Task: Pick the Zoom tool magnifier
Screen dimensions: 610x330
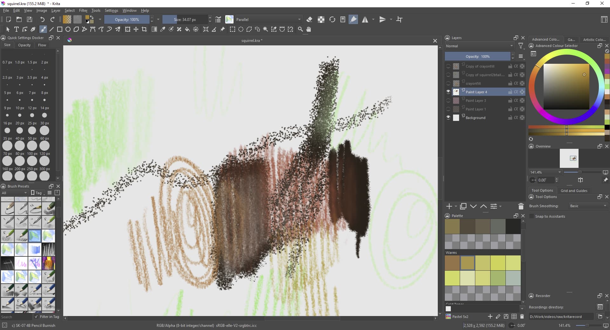Action: (300, 29)
